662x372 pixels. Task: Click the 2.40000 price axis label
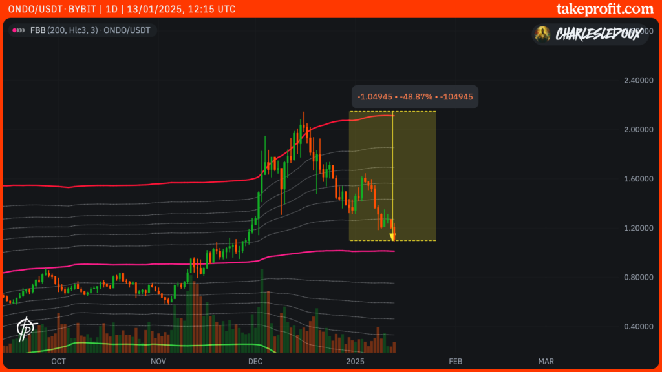point(638,81)
